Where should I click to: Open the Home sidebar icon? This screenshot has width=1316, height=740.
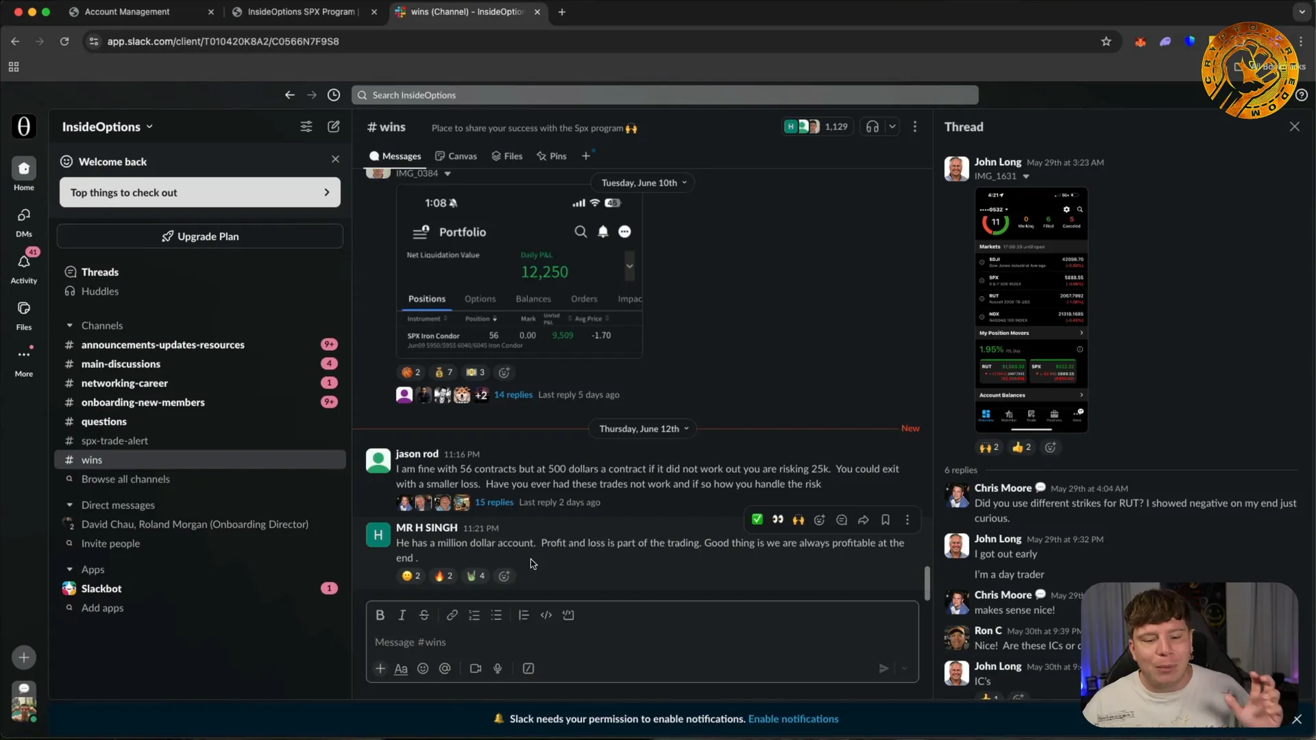24,169
